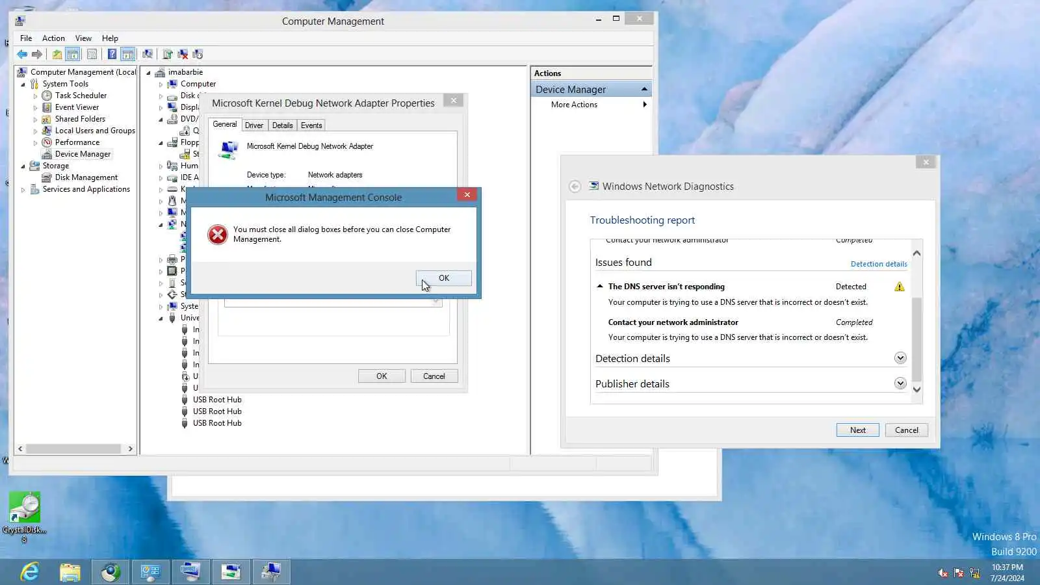Click Cancel in Windows Network Diagnostics
Screen dimensions: 1040x585
(907, 430)
